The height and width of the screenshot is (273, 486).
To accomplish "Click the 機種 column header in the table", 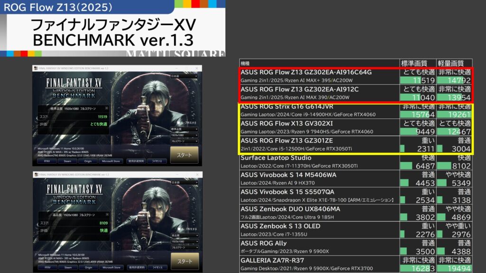I will pyautogui.click(x=245, y=64).
